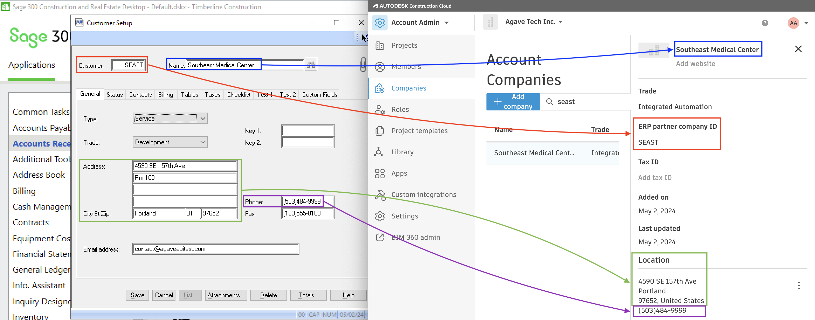Viewport: 815px width, 320px height.
Task: Click the Delete button
Action: click(268, 295)
